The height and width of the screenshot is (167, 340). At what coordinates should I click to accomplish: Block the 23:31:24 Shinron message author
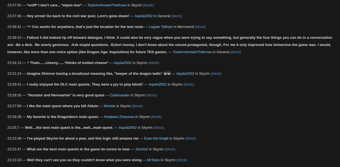(x=216, y=74)
